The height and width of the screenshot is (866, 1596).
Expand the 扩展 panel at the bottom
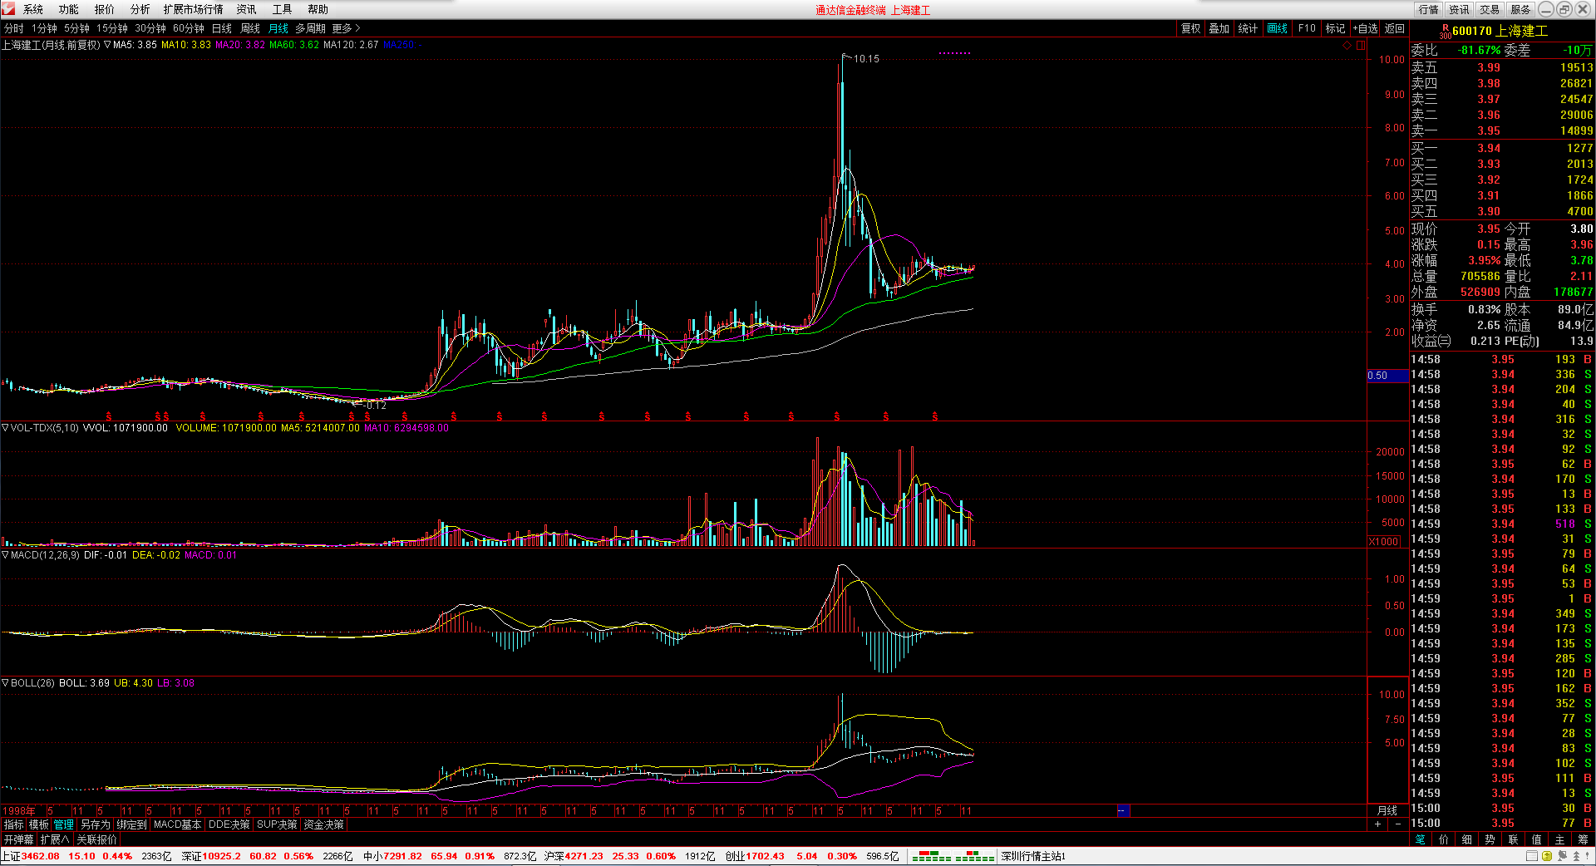coord(55,839)
